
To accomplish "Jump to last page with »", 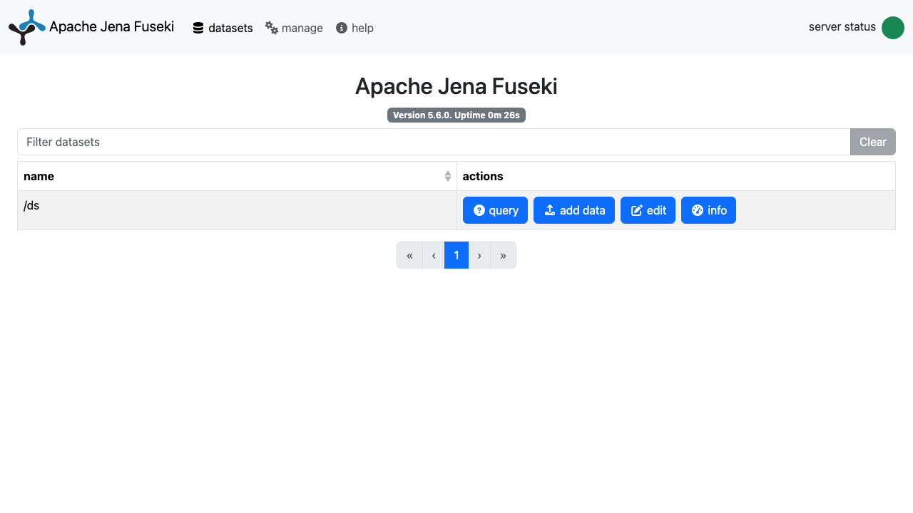I will 503,255.
